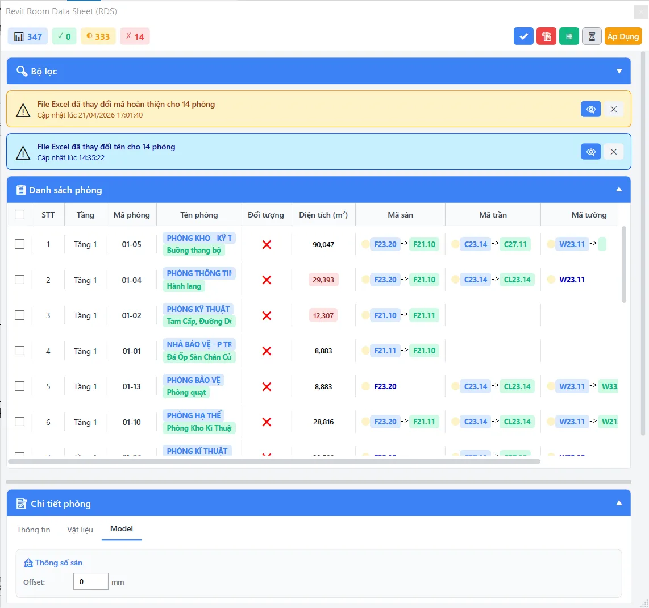649x608 pixels.
Task: Click the red paint-format toolbar icon
Action: (546, 36)
